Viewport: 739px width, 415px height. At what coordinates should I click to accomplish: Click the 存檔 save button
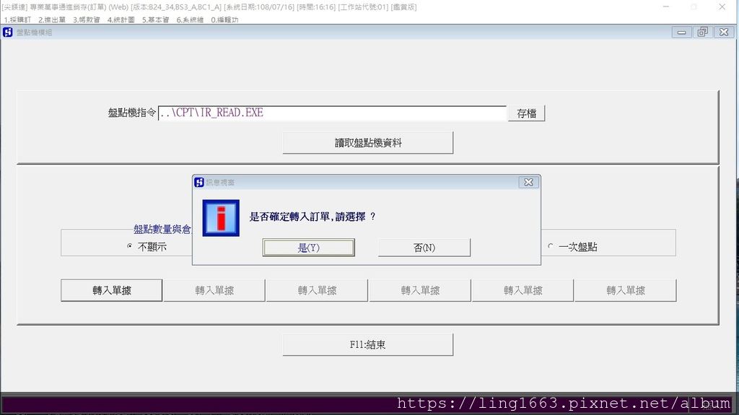coord(526,113)
